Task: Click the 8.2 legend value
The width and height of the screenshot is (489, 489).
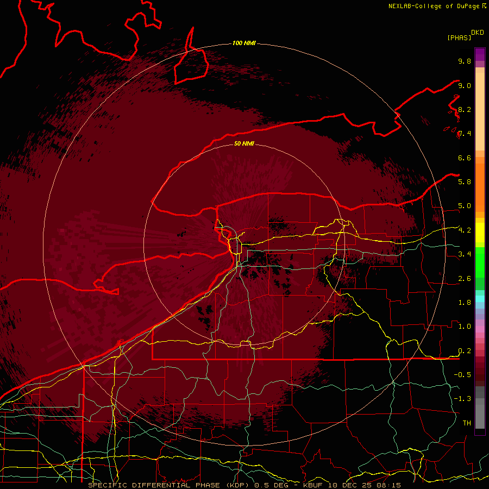Action: (465, 109)
